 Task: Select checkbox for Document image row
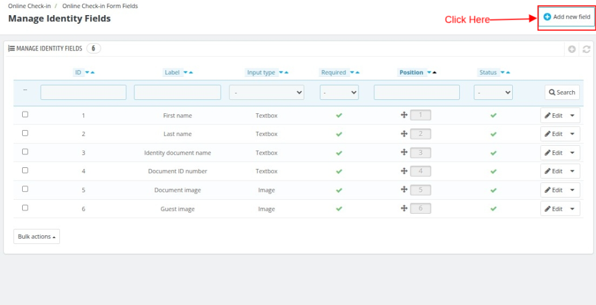(x=25, y=189)
